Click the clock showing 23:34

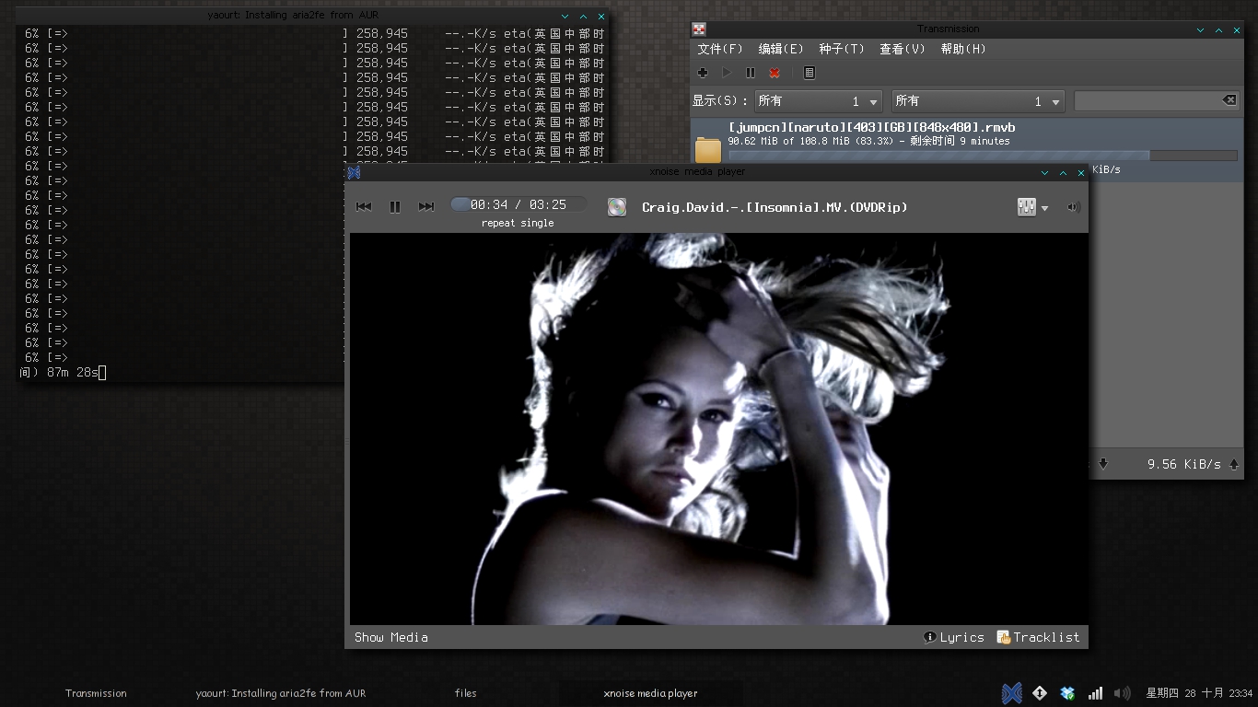(x=1241, y=693)
